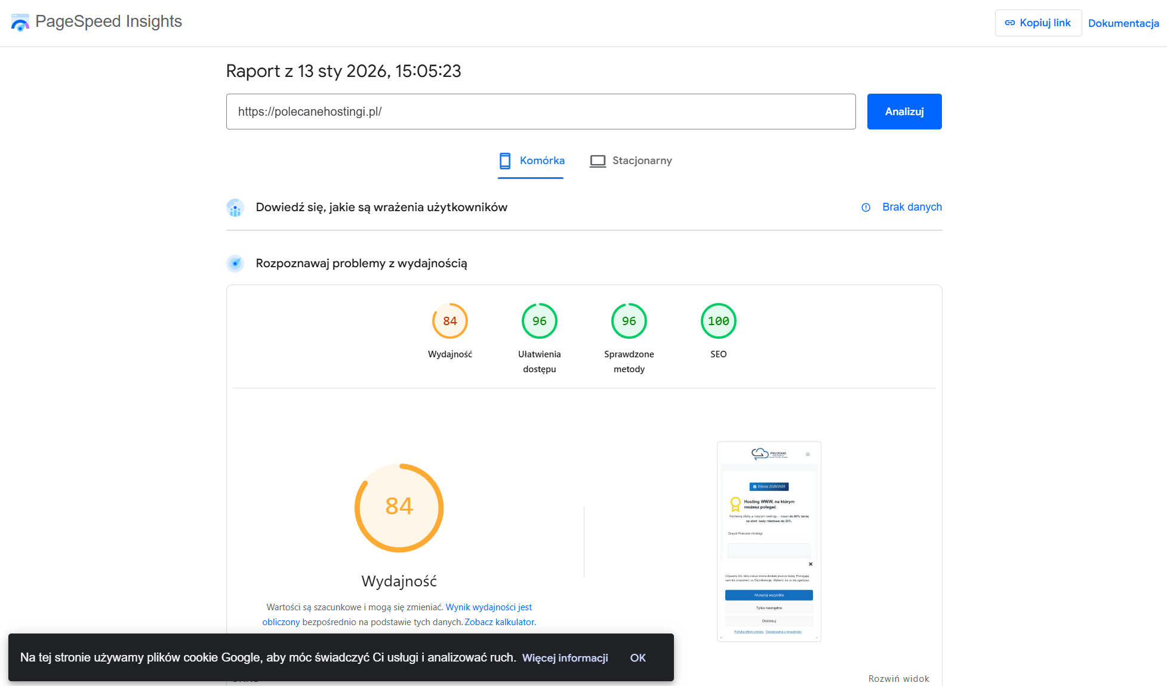This screenshot has width=1167, height=686.
Task: Click the link icon inside Kopiuj link button
Action: click(1010, 22)
